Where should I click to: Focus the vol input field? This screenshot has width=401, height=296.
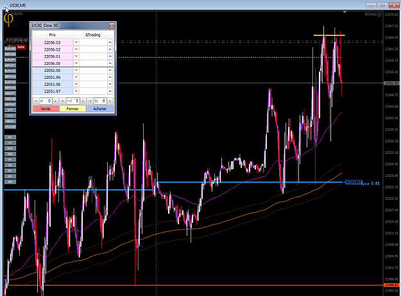pyautogui.click(x=73, y=101)
